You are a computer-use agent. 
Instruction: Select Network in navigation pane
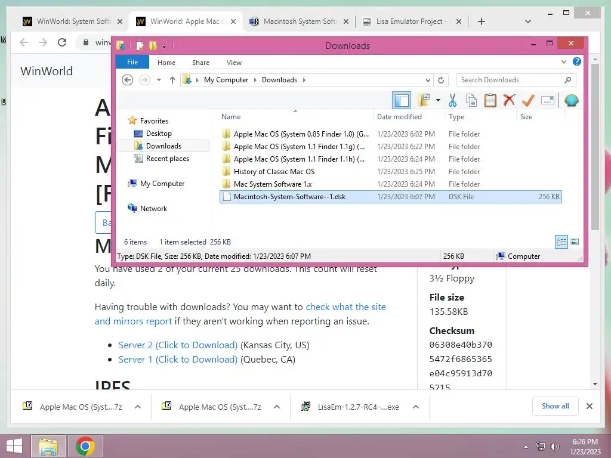coord(153,208)
